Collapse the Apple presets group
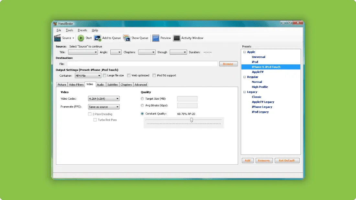356x200 pixels. coord(245,52)
